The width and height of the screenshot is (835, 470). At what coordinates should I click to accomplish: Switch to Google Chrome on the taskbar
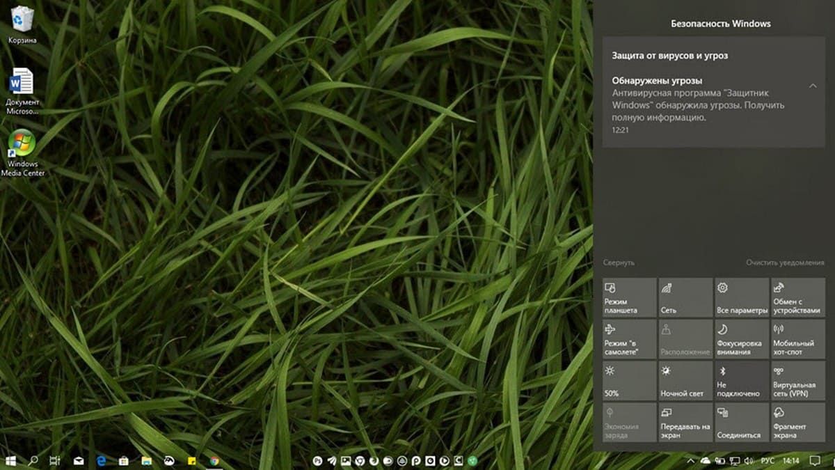point(214,461)
